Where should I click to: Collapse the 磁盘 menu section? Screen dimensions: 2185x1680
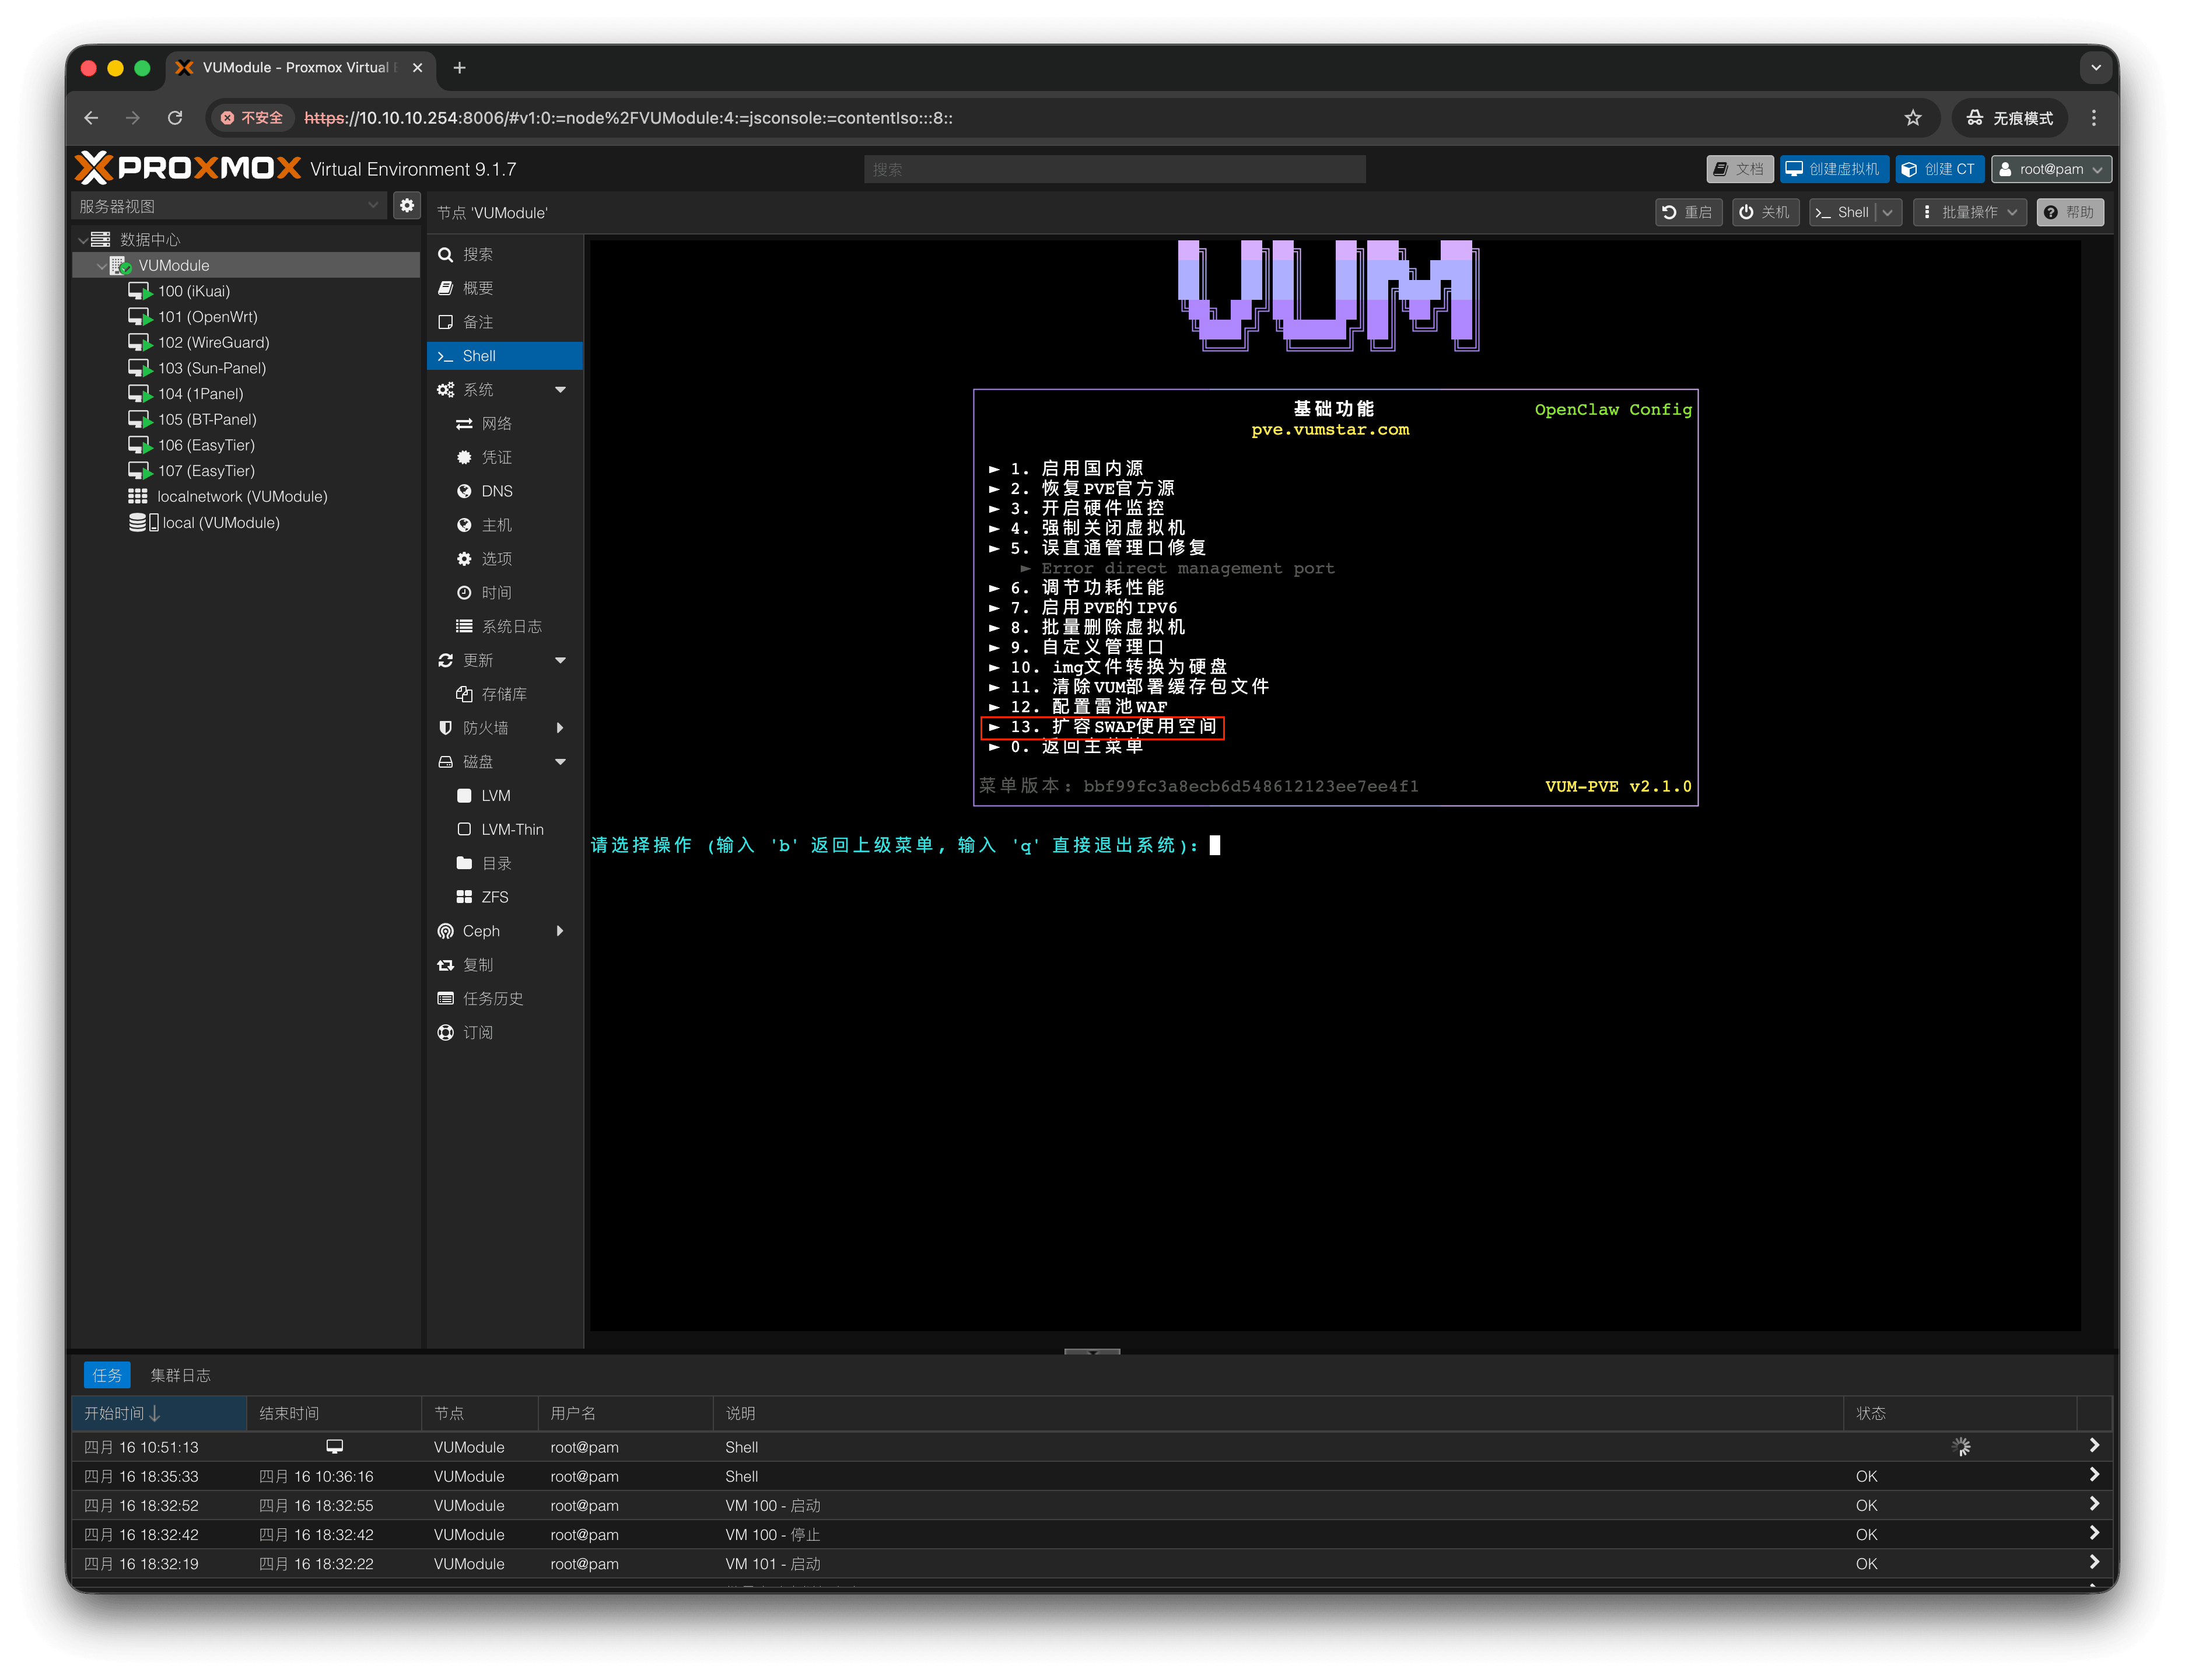560,762
